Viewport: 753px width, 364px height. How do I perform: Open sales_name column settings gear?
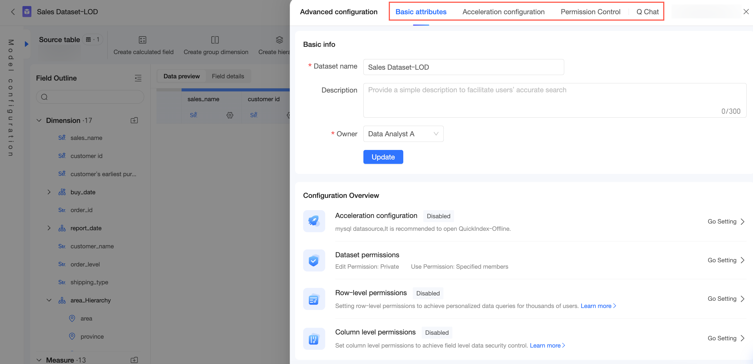(230, 115)
